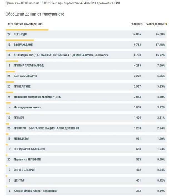Screen dimensions: 169x196
Task: Toggle the sort arrow beside РАЗПРЕДЕЛЕНИЕ
Action: click(x=166, y=24)
